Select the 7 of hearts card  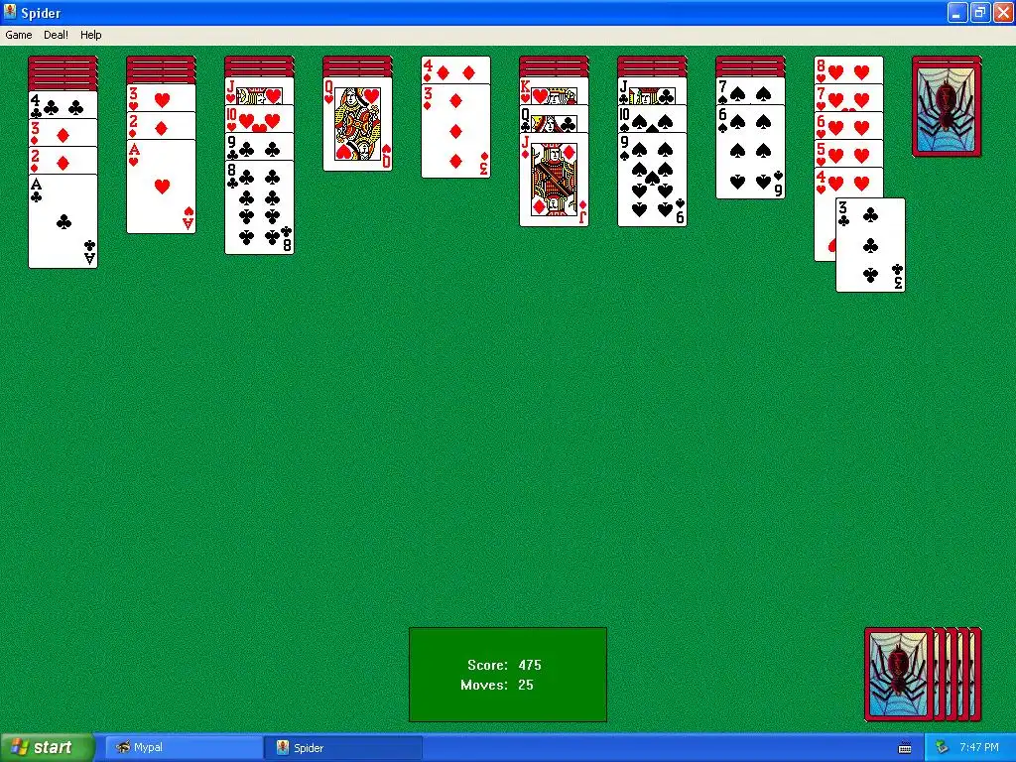(849, 98)
